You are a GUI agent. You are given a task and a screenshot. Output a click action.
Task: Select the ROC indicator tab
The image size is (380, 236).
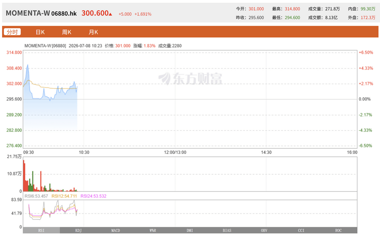[x=338, y=230]
